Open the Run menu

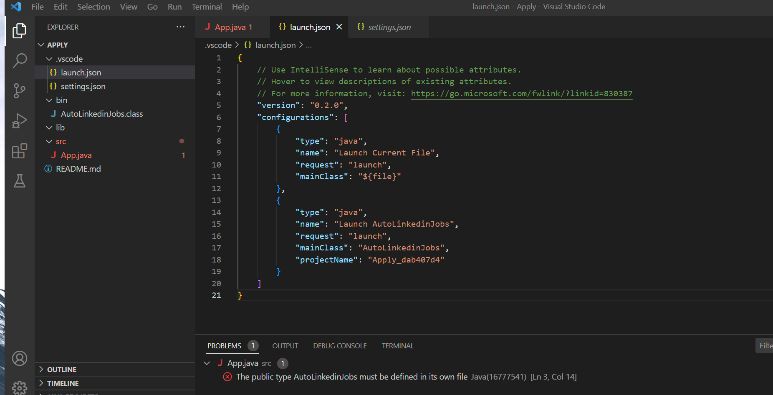click(174, 7)
